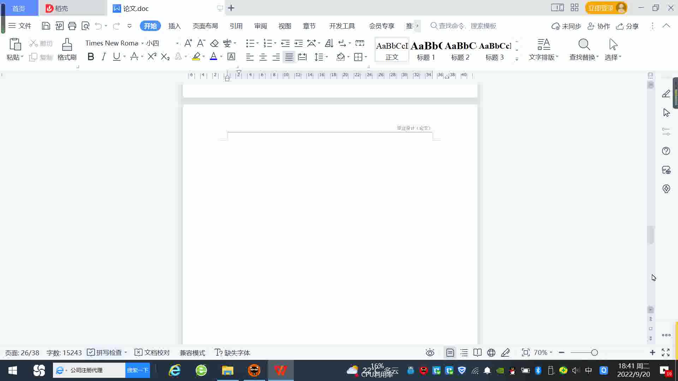The height and width of the screenshot is (381, 678).
Task: Decrease font size with A- icon
Action: [201, 43]
